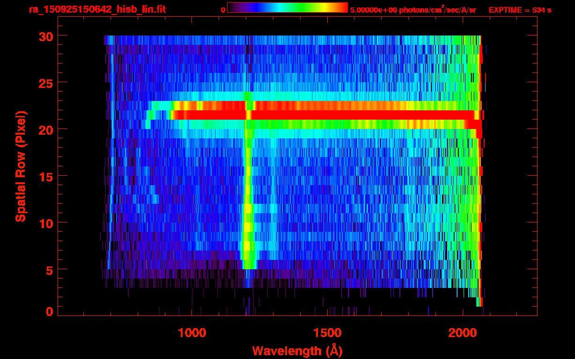Click the EXPTIME = 534 s text

(520, 10)
